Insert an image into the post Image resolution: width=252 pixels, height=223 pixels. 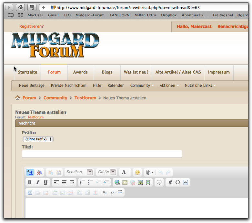point(140,182)
